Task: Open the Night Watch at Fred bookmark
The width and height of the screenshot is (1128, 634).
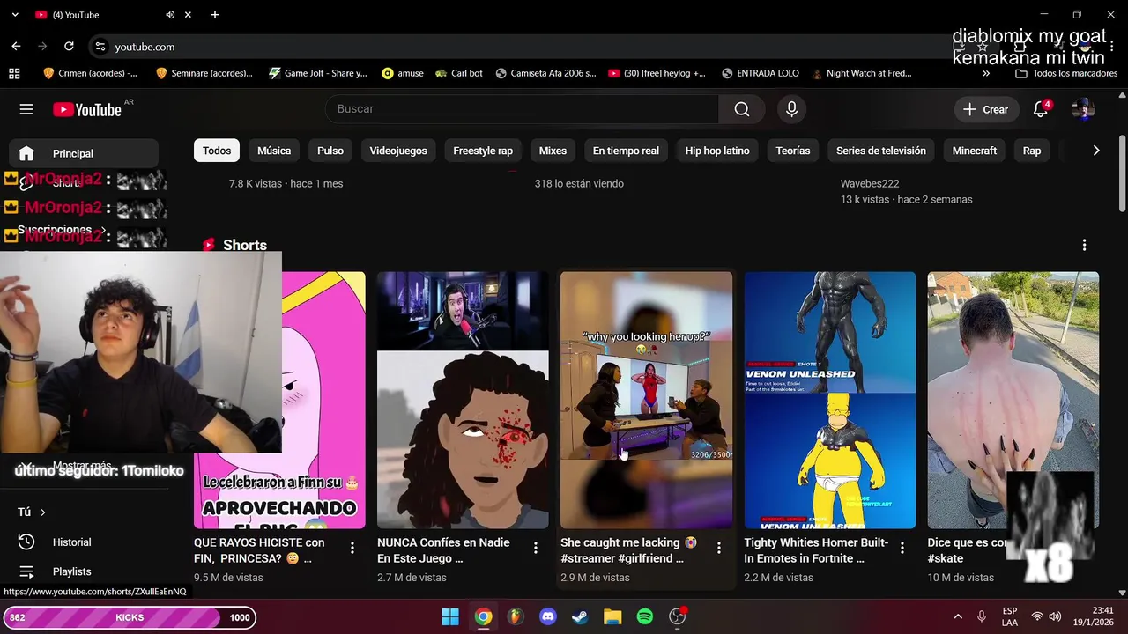Action: coord(862,73)
